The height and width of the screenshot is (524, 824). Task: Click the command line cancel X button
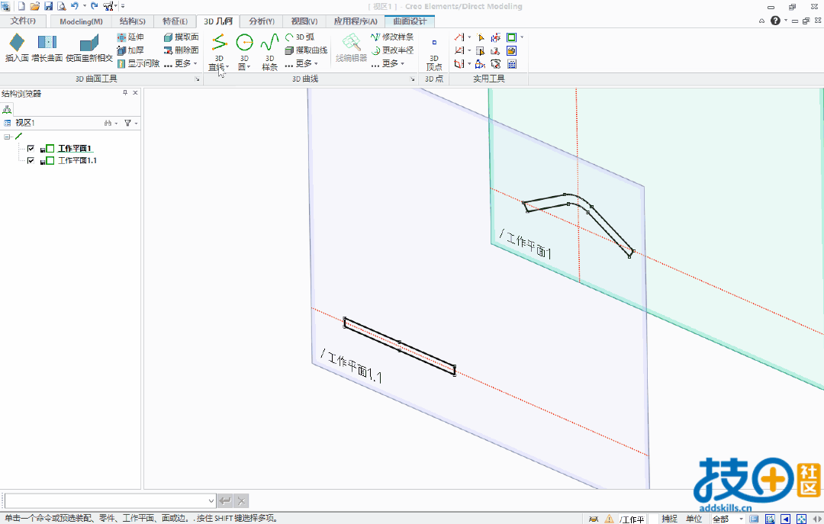point(240,501)
